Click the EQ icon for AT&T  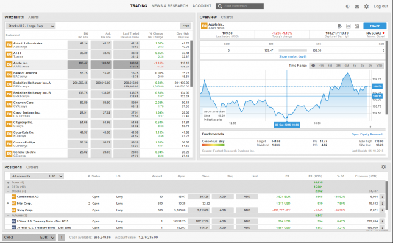(9, 55)
